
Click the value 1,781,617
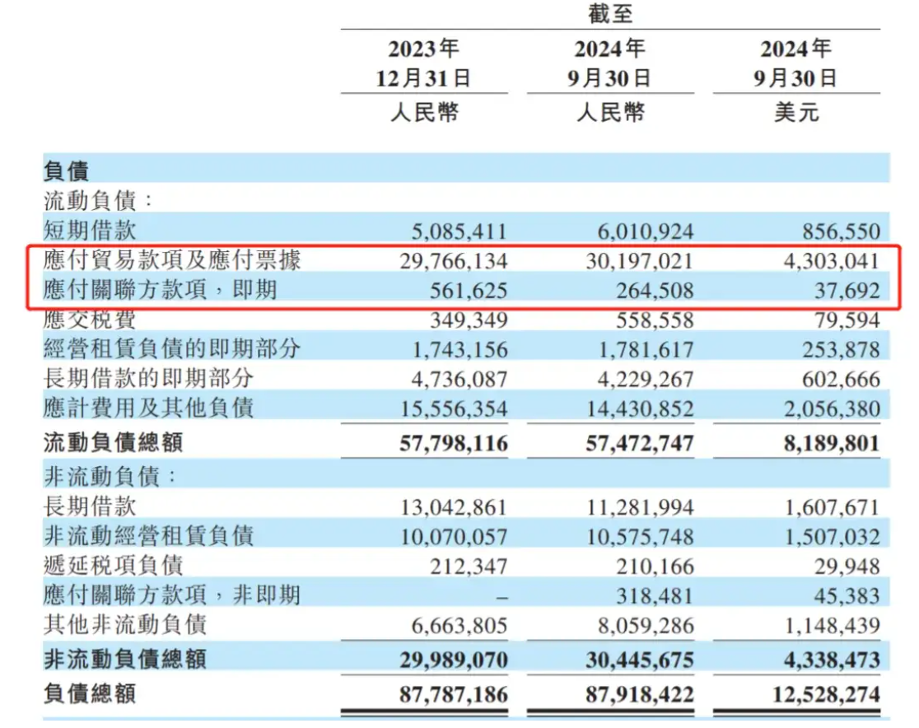tap(646, 350)
